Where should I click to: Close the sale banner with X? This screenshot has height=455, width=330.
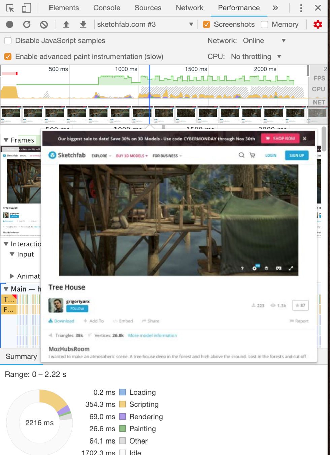click(x=305, y=139)
